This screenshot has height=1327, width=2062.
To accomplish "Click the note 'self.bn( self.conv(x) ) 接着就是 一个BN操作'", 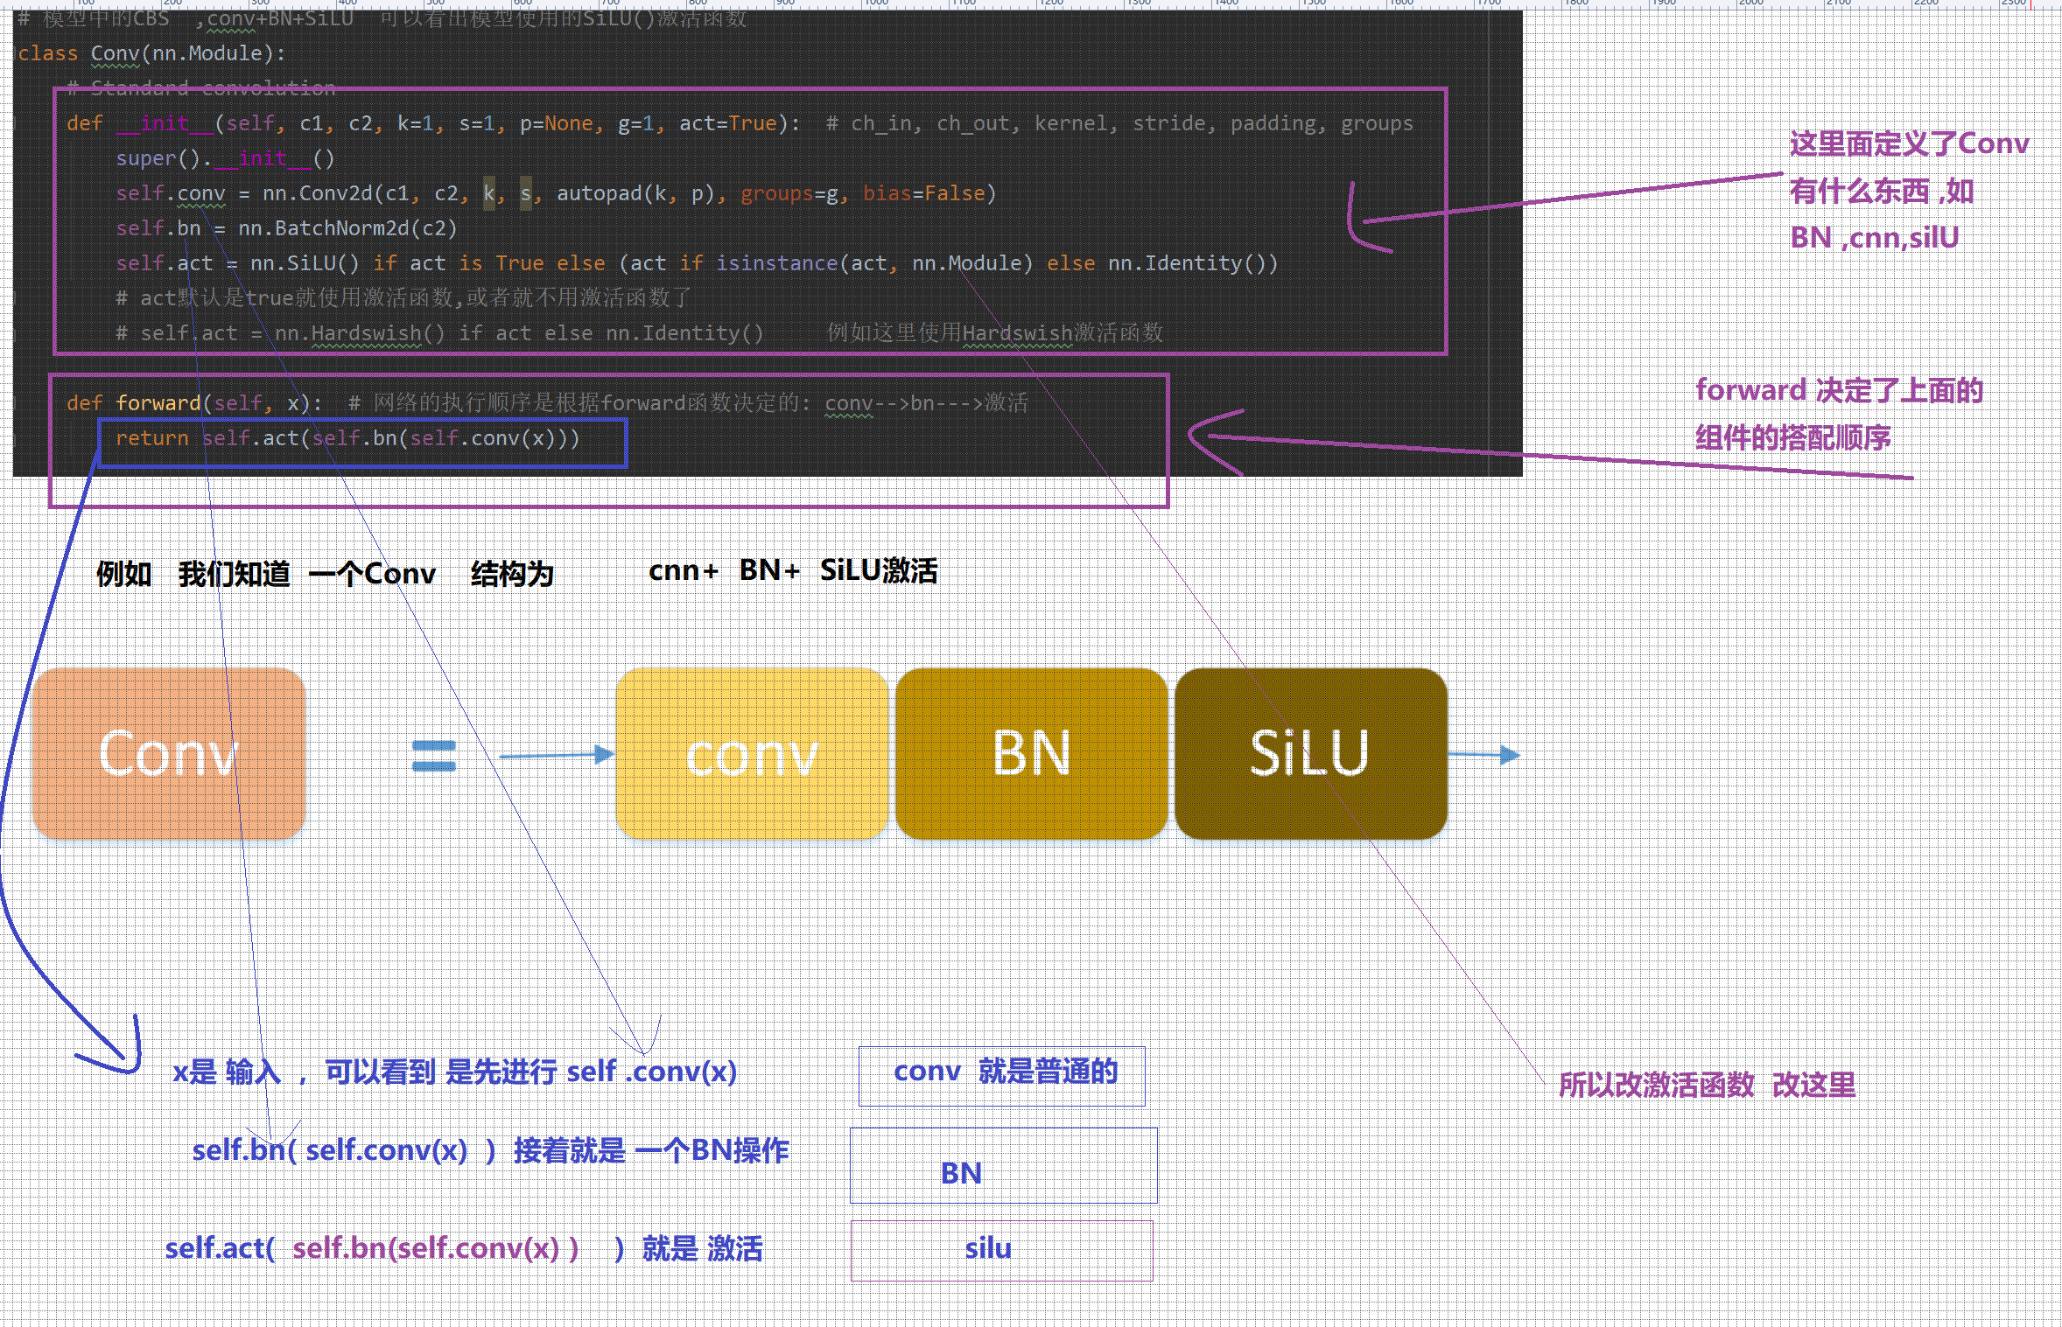I will (490, 1150).
